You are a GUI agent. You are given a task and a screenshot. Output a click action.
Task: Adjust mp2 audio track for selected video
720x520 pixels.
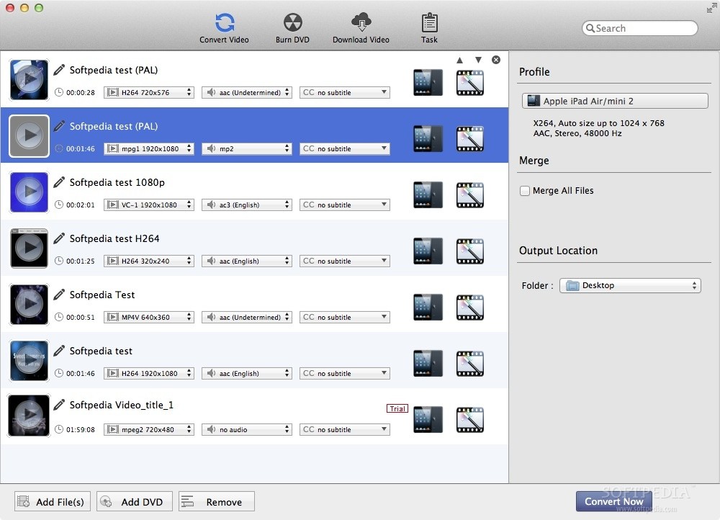pos(246,148)
